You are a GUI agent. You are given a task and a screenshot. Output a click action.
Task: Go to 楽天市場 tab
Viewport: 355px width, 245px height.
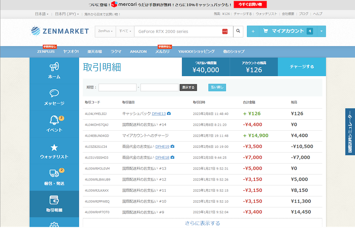pyautogui.click(x=95, y=51)
